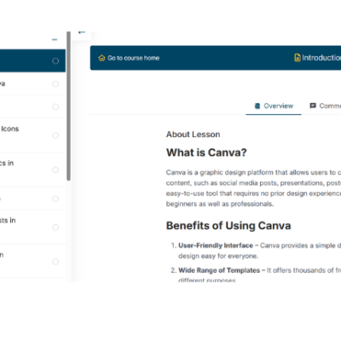
Task: Click the Wide Range of Templates list item
Action: [256, 275]
